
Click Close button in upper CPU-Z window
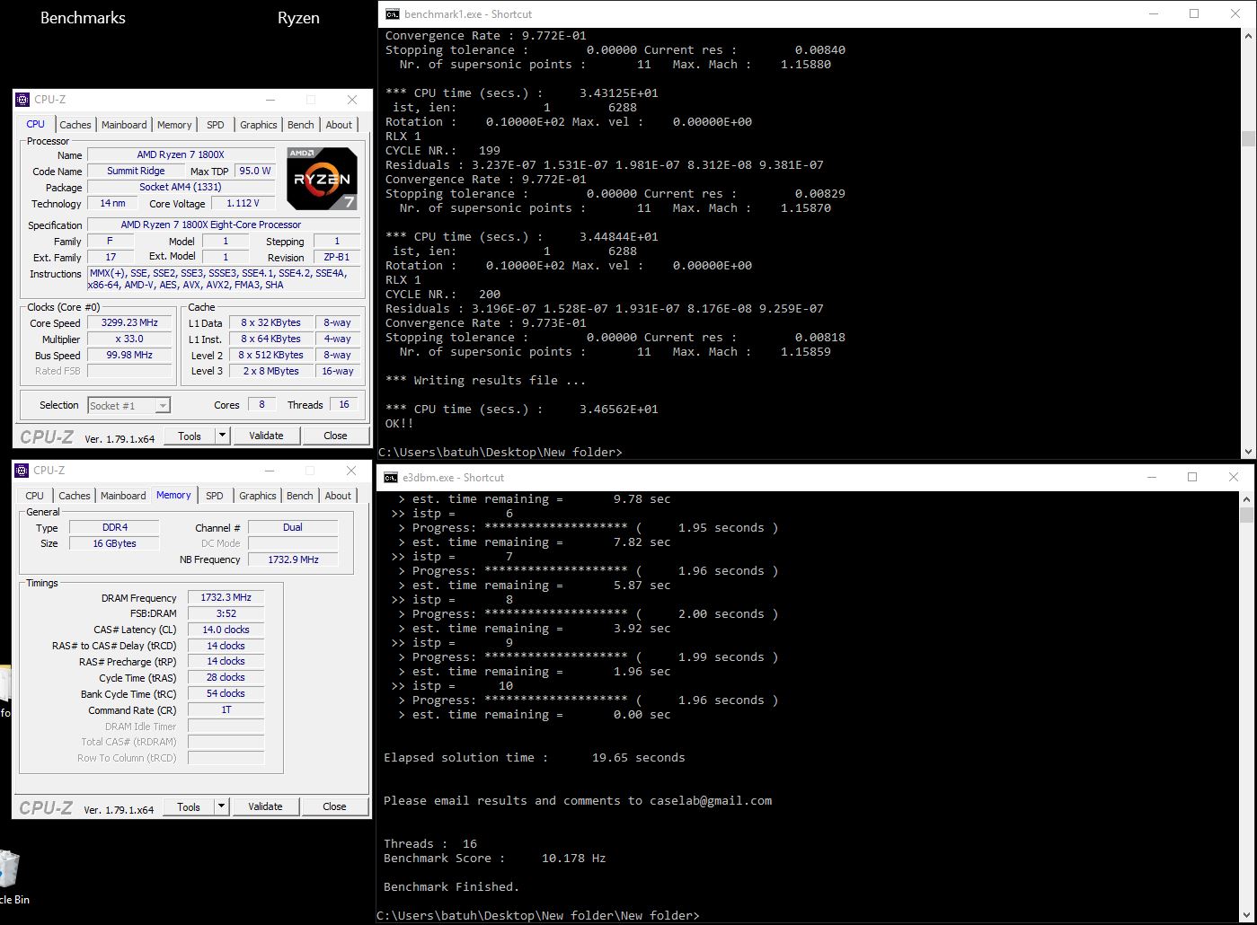click(335, 436)
